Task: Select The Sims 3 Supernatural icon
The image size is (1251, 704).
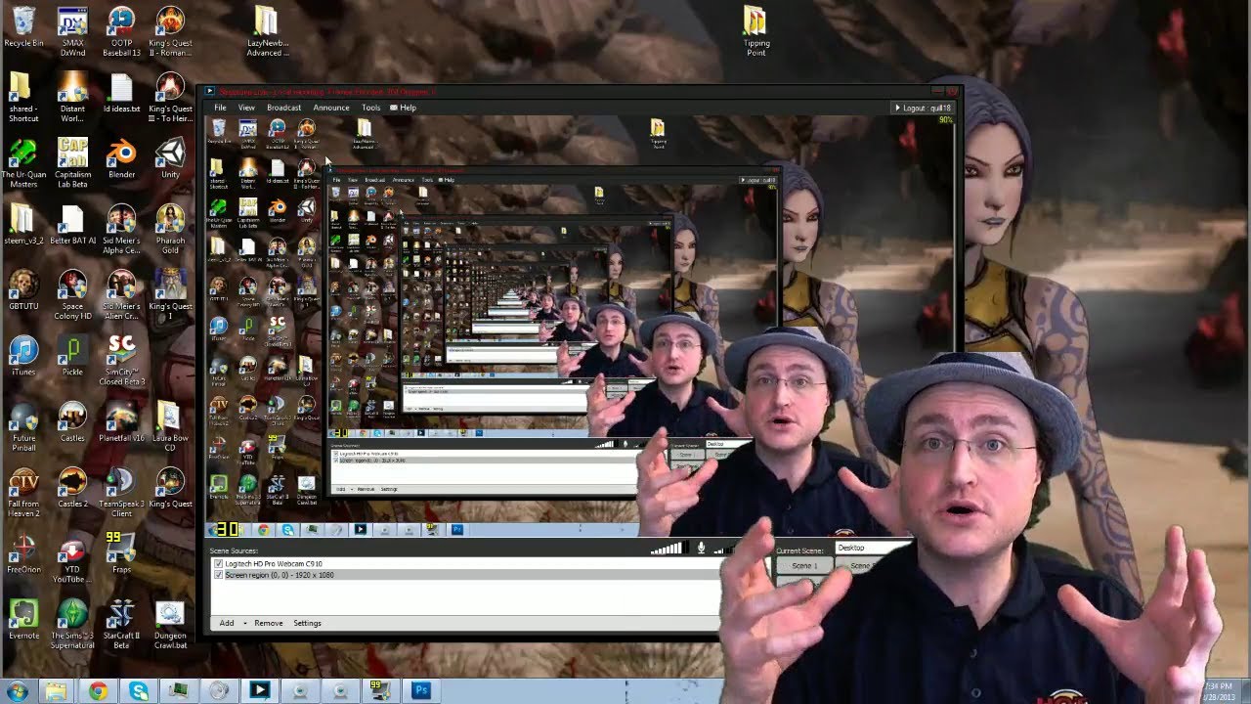Action: [72, 624]
